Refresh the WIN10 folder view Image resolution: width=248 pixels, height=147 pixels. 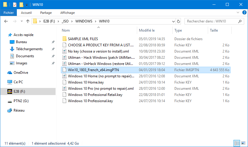coord(179,21)
